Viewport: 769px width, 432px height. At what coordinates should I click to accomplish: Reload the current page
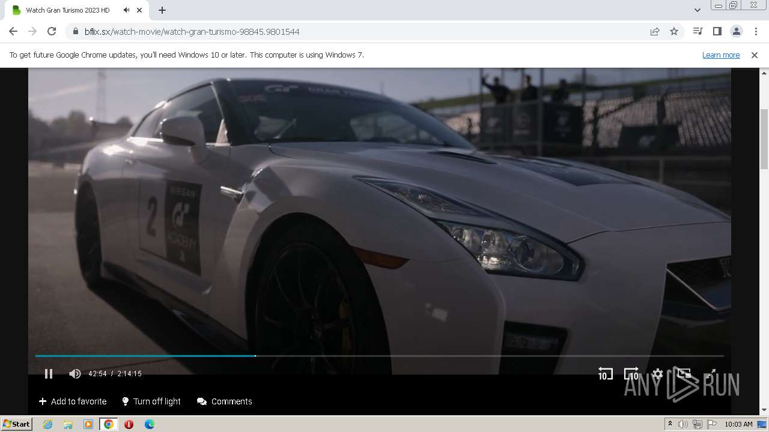[52, 31]
